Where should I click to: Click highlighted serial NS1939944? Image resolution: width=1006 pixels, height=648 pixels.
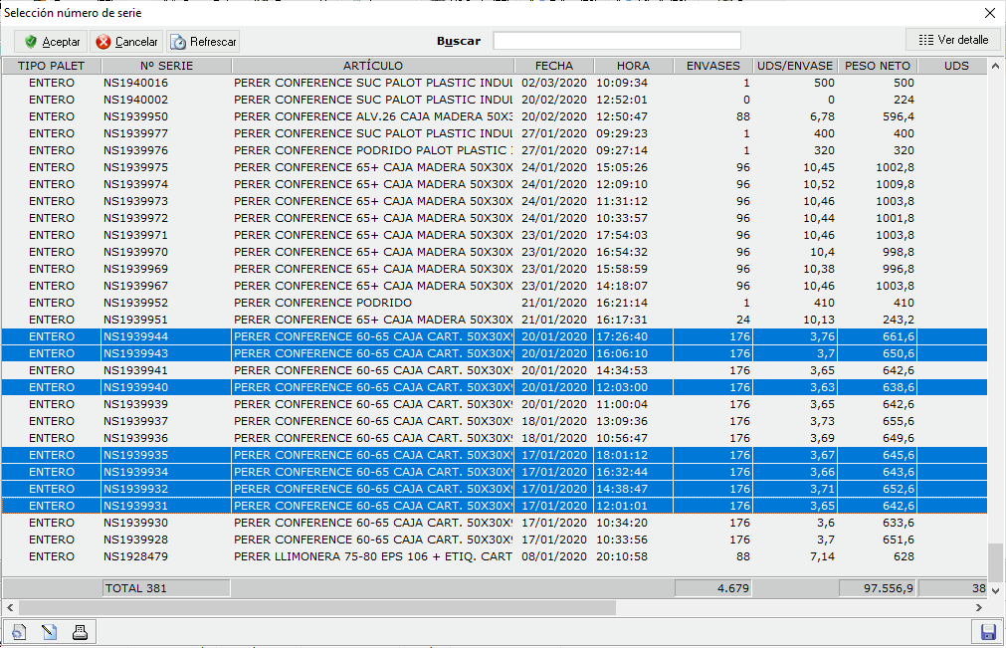point(135,336)
